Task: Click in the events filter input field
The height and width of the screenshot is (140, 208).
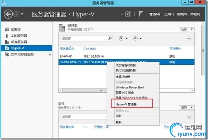Action: coord(84,117)
